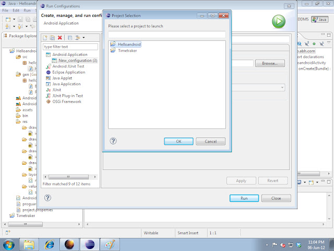Click Action Center flag in system tray

pos(275,245)
